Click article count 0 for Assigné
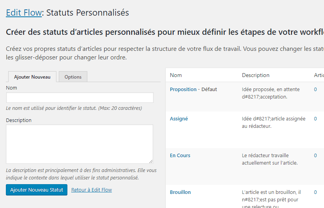Image resolution: width=324 pixels, height=208 pixels. 315,119
